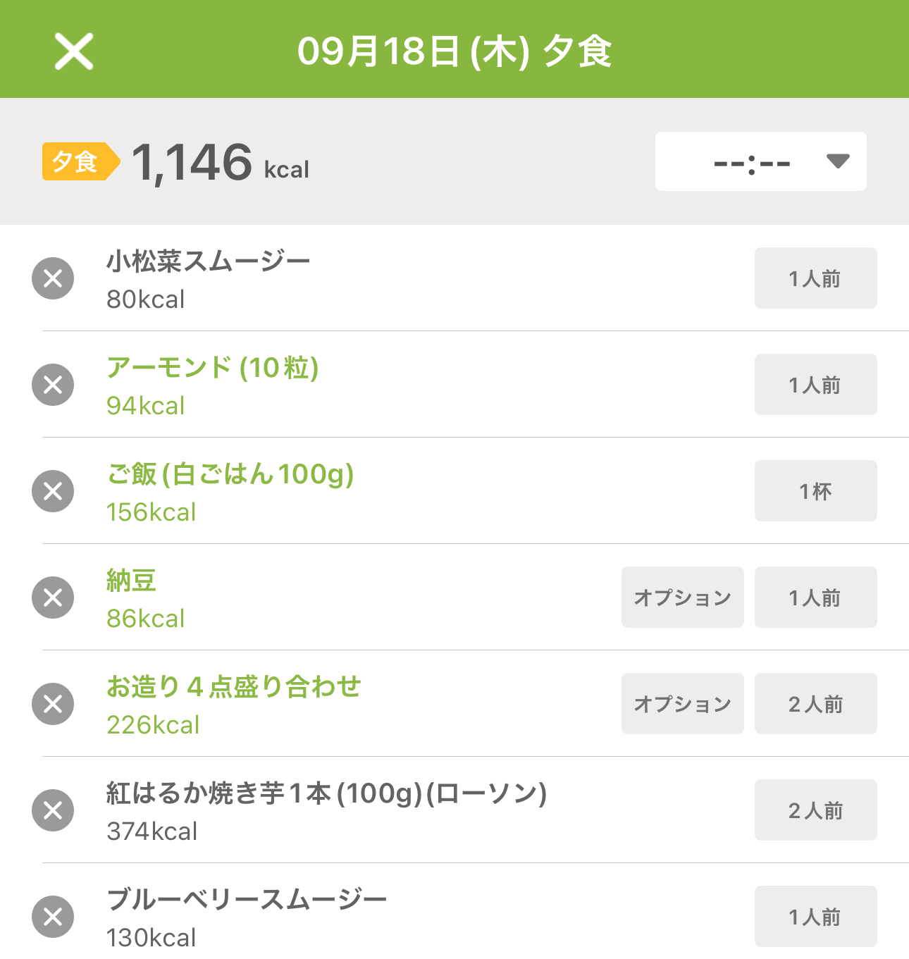This screenshot has height=959, width=909.
Task: Delete 納豆 from dinner list
Action: click(x=53, y=598)
